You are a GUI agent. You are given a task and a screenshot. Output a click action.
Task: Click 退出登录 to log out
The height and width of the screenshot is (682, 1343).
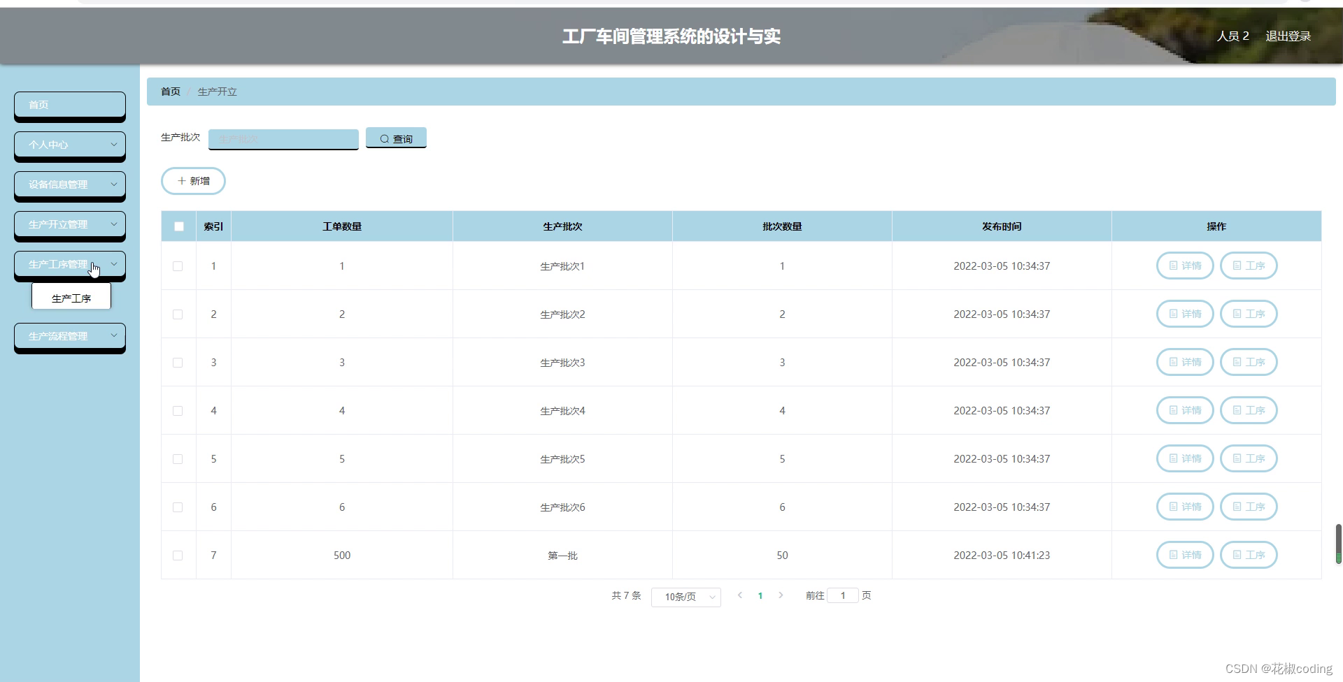click(1288, 36)
